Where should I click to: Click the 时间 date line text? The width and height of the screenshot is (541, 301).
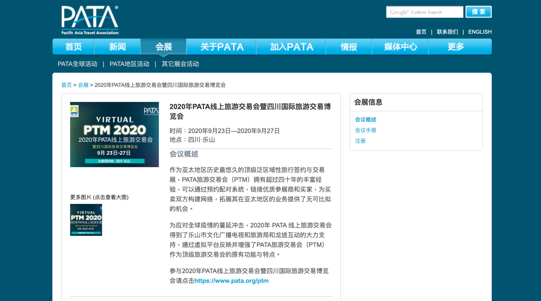(x=225, y=131)
